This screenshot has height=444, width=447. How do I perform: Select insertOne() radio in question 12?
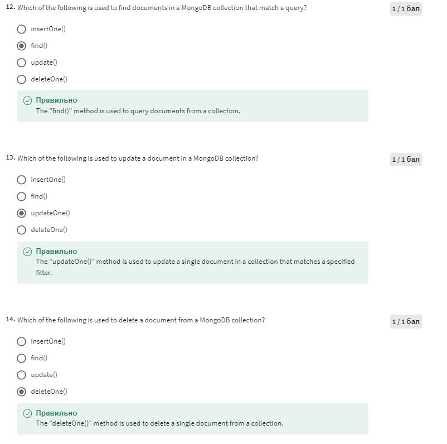tap(21, 29)
